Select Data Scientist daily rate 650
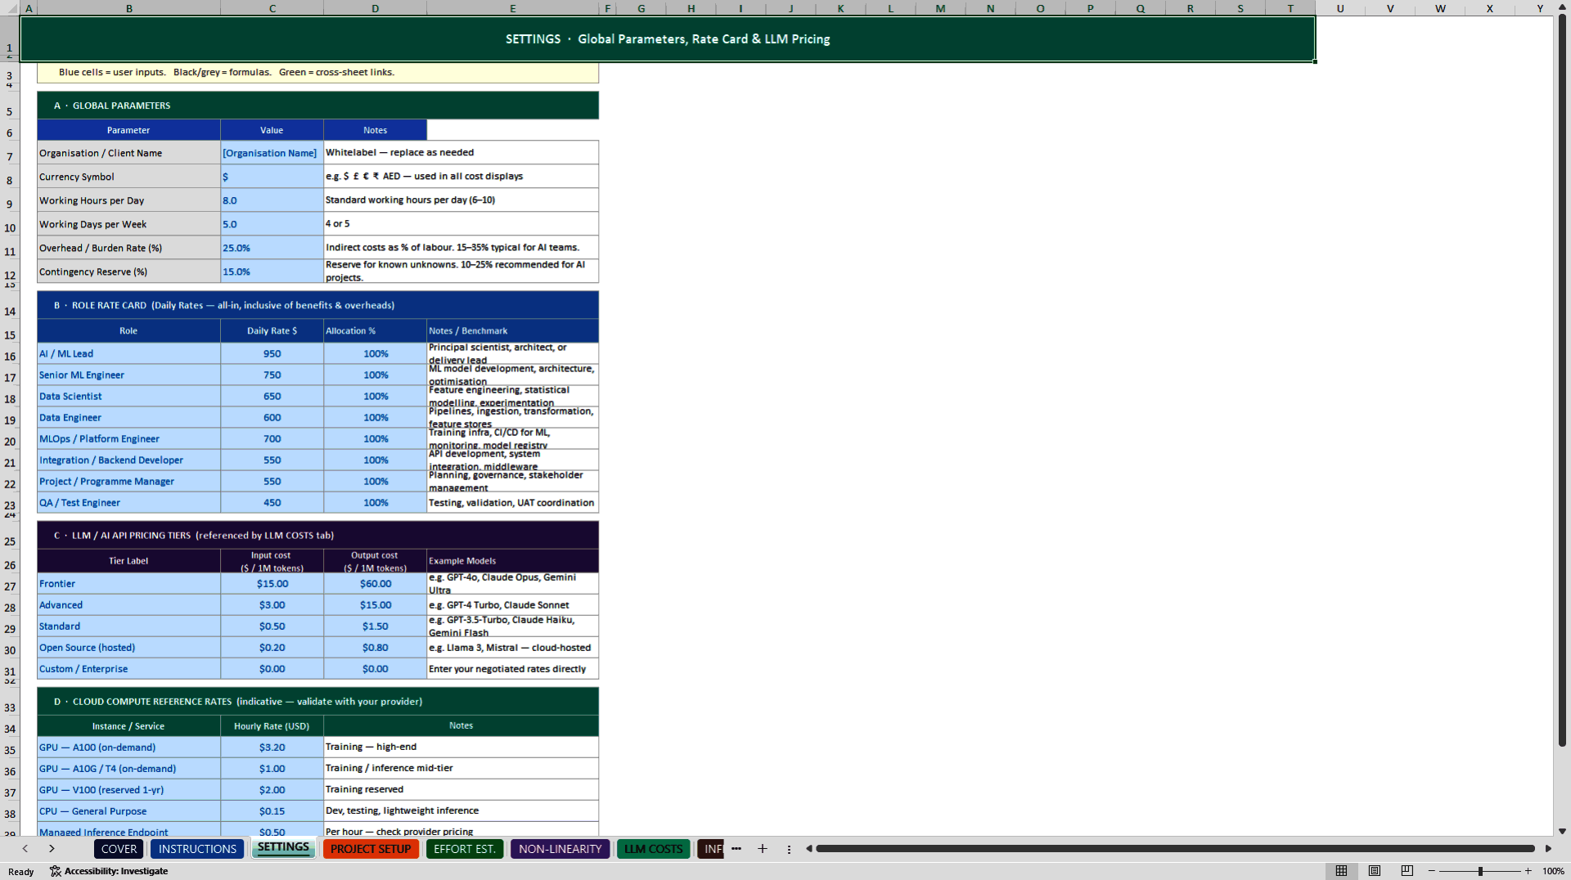Viewport: 1571px width, 880px height. [x=272, y=396]
